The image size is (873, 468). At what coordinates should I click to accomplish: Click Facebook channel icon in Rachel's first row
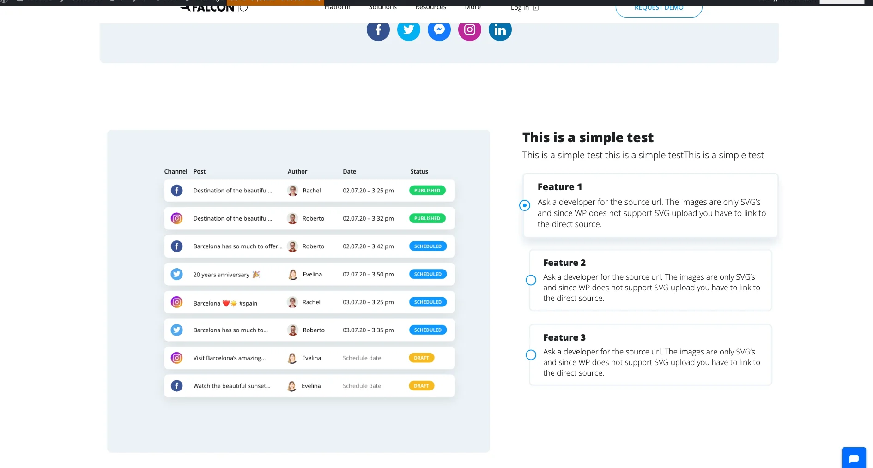(x=176, y=190)
